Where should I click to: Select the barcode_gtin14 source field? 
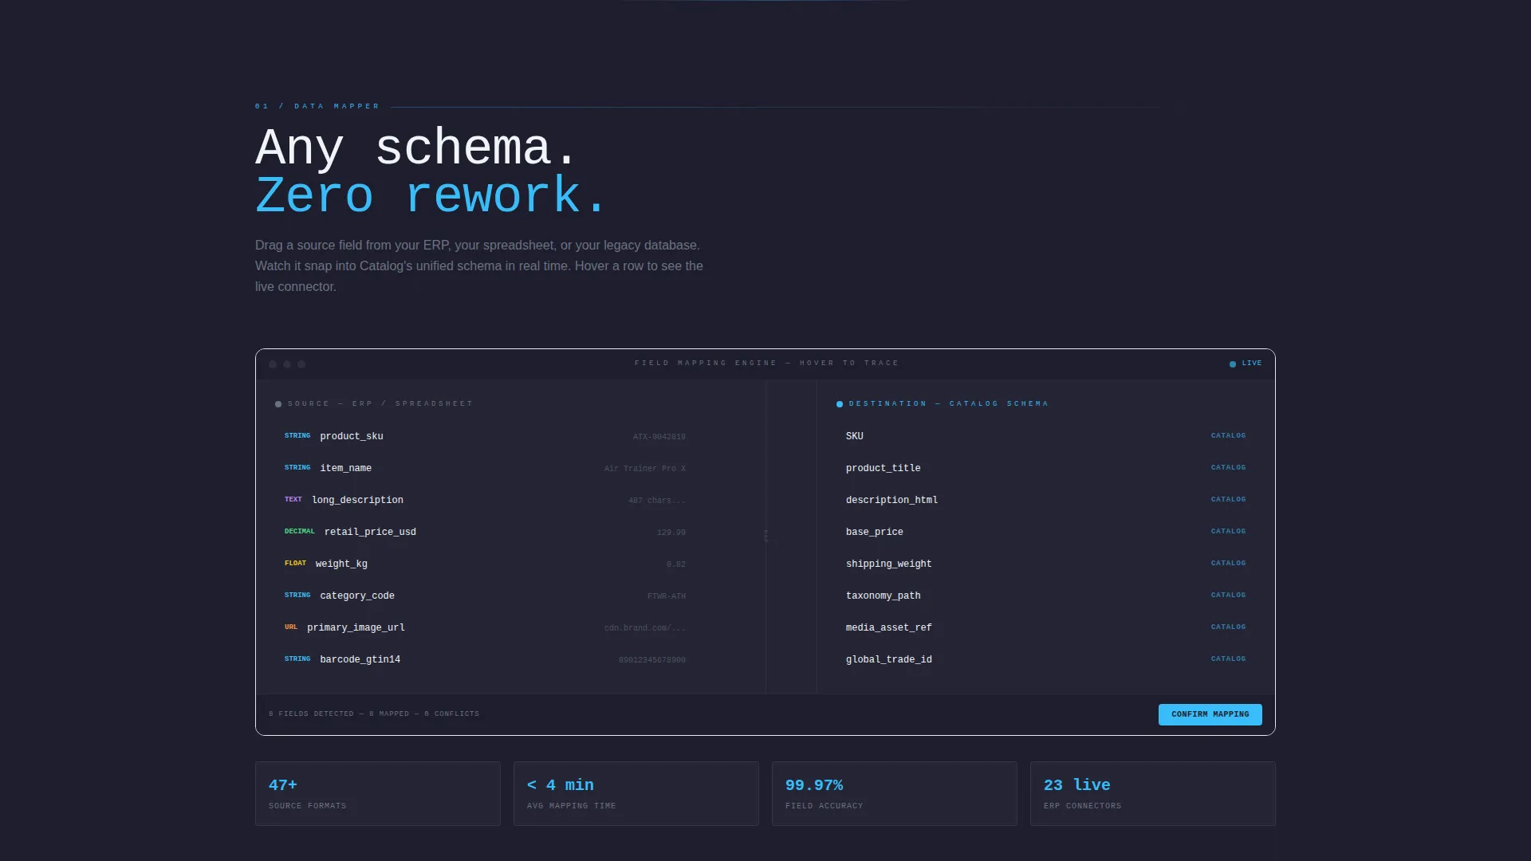pos(485,659)
